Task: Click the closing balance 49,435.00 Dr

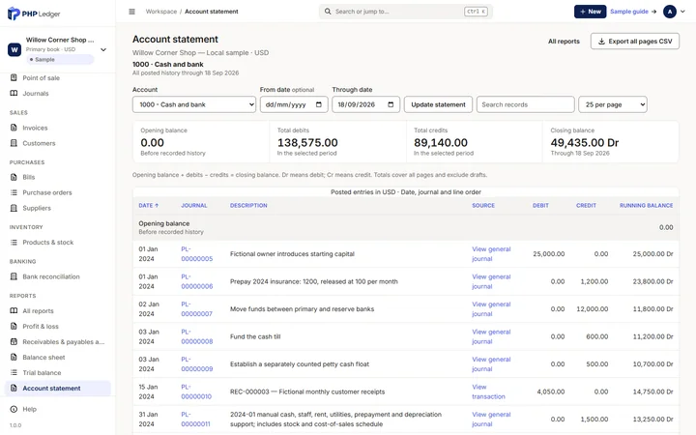Action: pos(585,142)
